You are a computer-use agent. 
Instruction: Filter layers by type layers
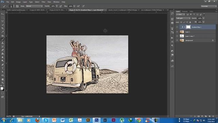pos(194,14)
